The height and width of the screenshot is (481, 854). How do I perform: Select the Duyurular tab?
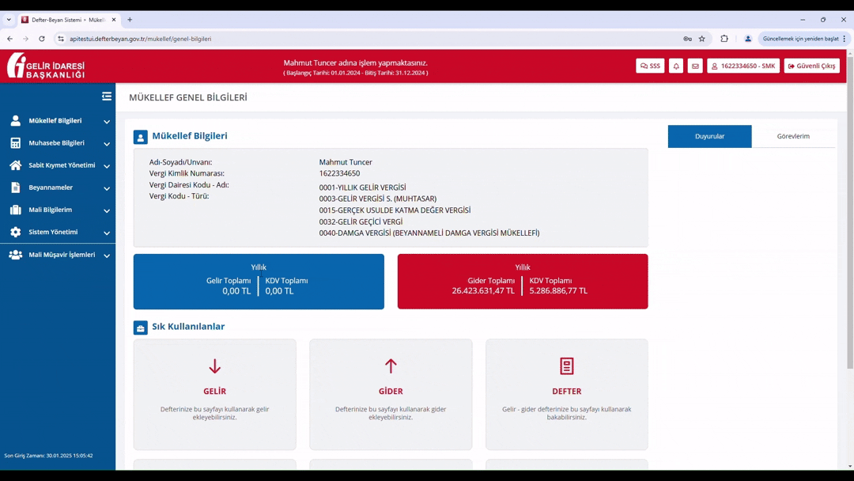pos(709,136)
